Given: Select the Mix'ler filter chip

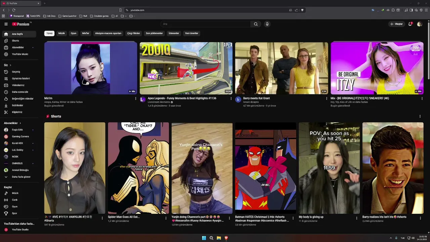Looking at the screenshot, I should tap(86, 33).
